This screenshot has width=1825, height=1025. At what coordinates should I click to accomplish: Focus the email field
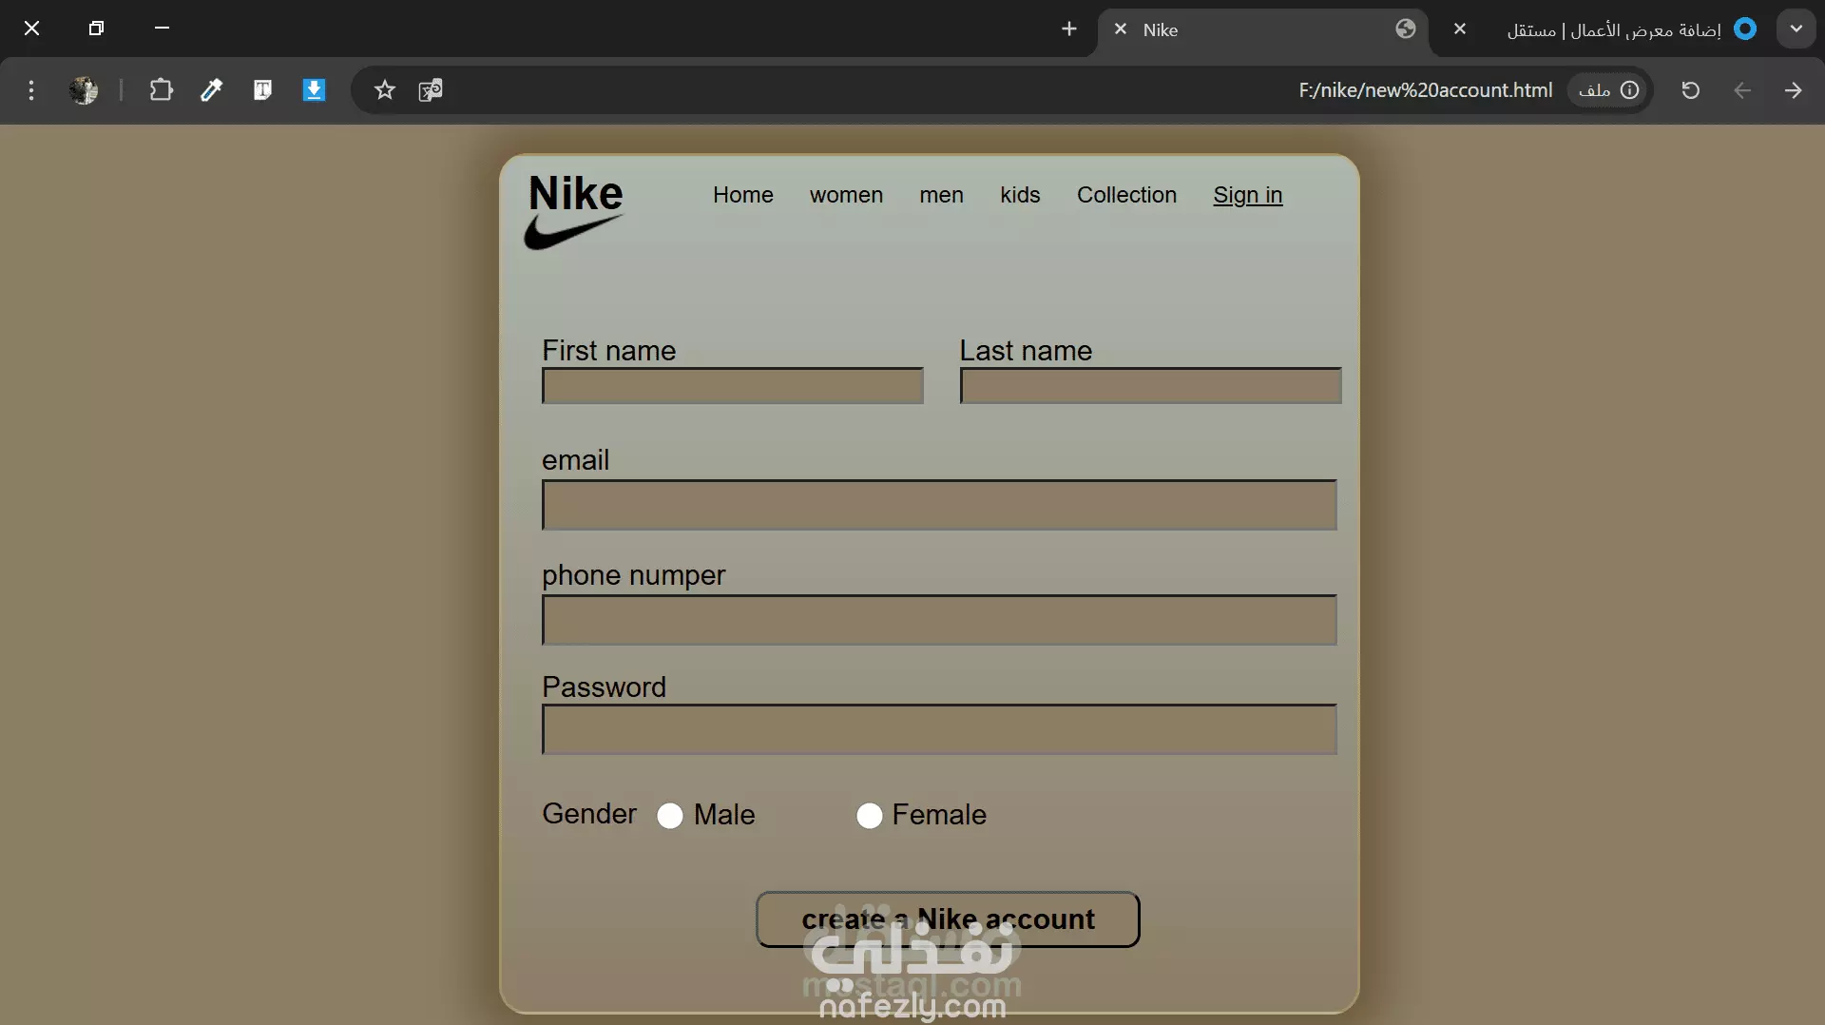[x=939, y=505]
